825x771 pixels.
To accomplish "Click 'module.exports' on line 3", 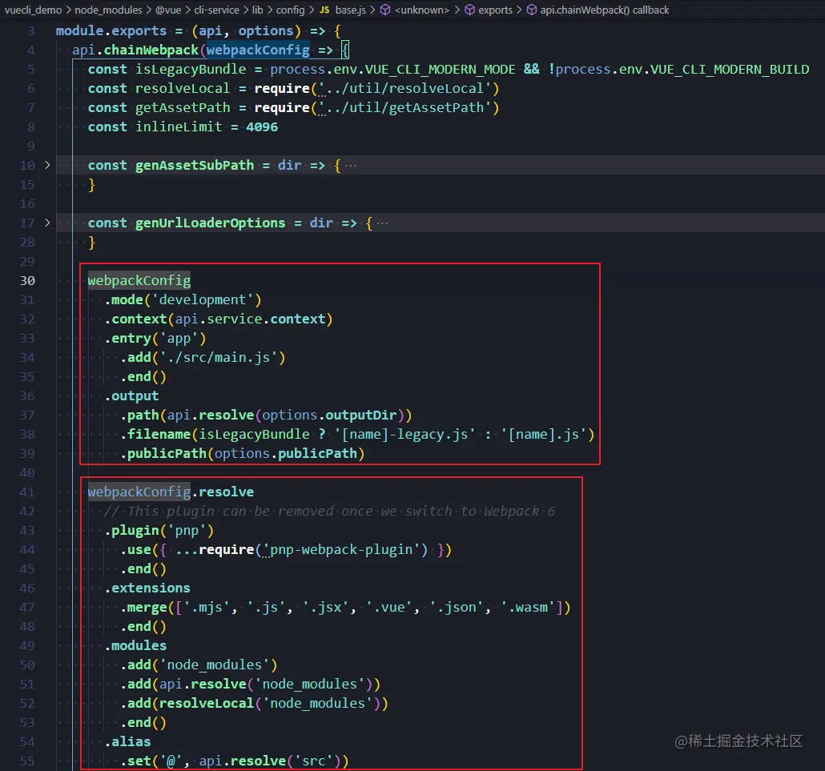I will tap(111, 31).
